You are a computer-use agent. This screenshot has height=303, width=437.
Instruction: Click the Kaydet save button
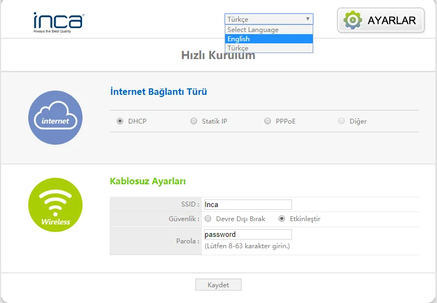point(218,285)
